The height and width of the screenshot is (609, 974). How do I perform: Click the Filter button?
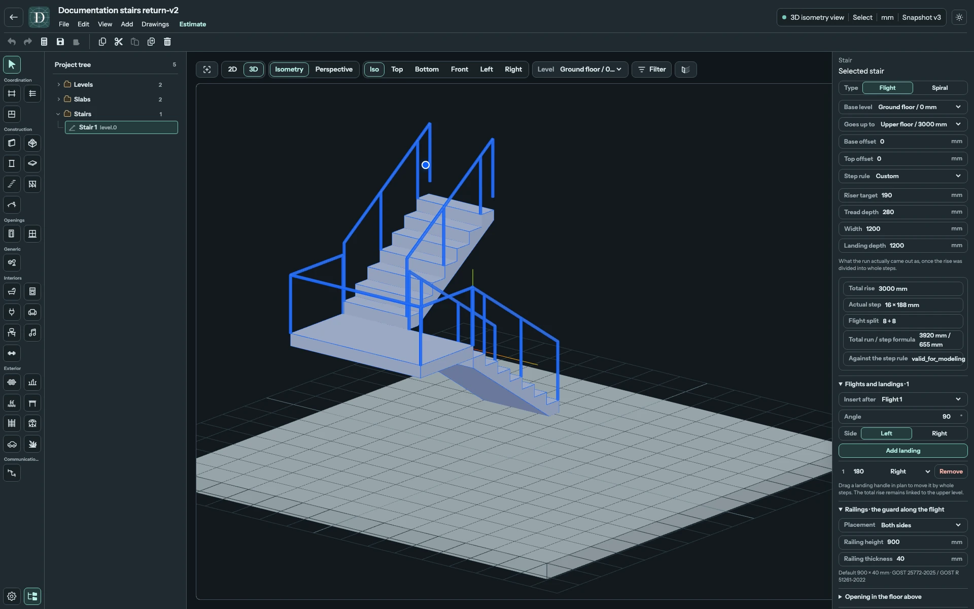coord(652,70)
